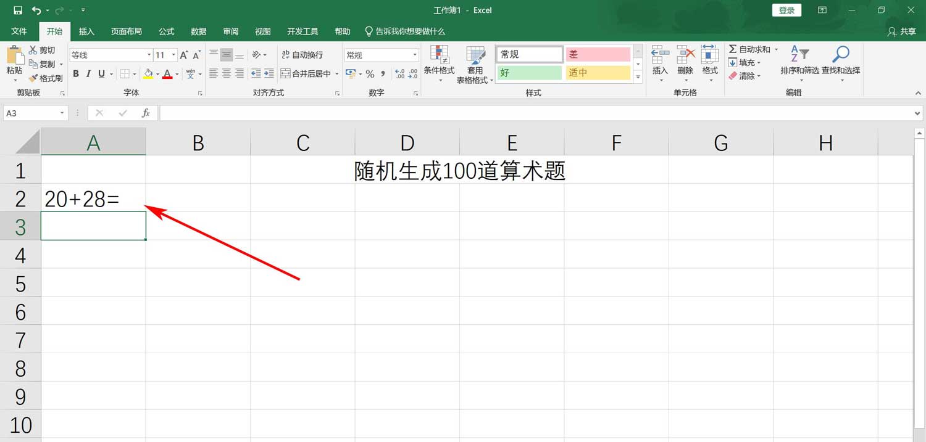Open the font name dropdown

tap(148, 54)
